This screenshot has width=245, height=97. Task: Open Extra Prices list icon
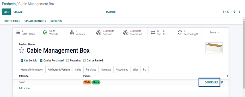18,32
